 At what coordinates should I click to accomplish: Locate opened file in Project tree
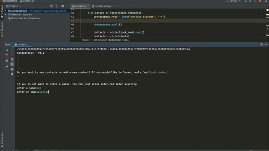[52, 6]
